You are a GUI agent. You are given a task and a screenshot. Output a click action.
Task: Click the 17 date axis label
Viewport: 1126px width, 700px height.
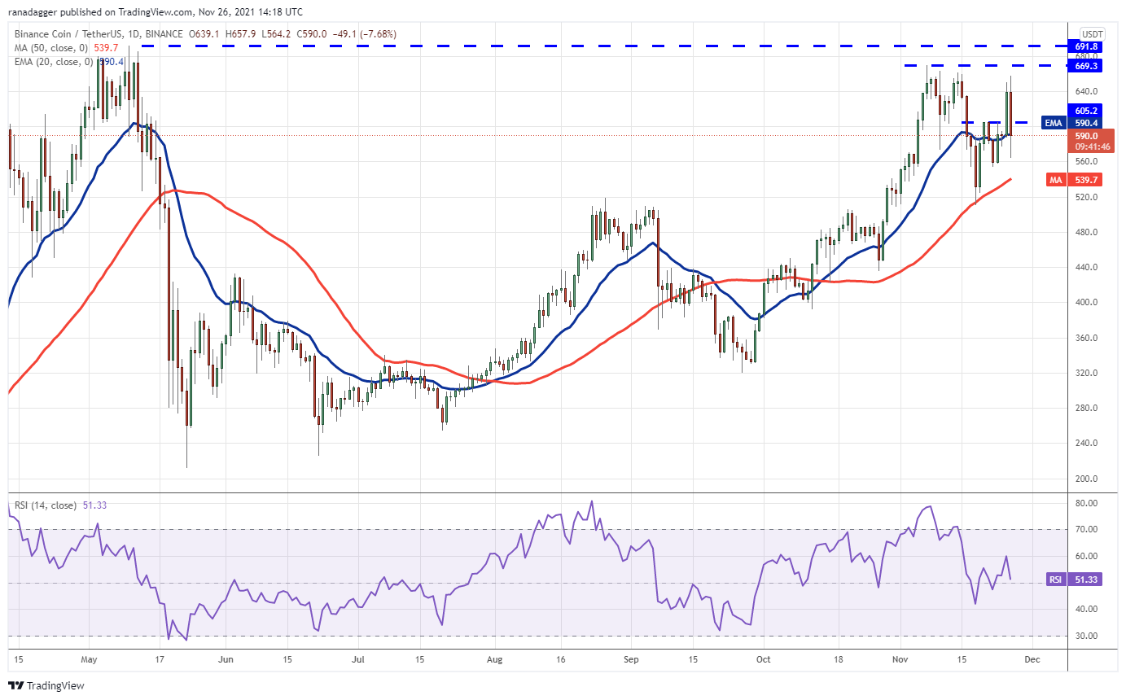160,659
